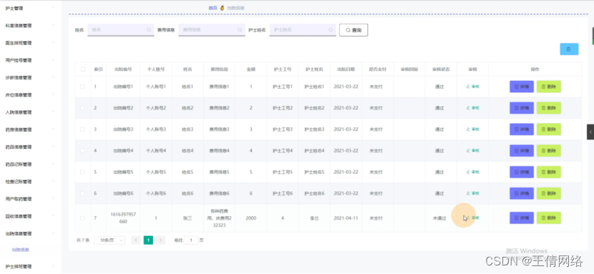Click 删除 in row 出院编号3
This screenshot has width=594, height=274.
[549, 129]
